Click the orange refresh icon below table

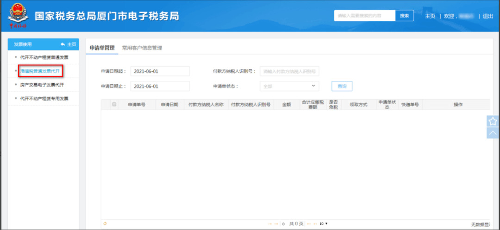click(x=105, y=224)
